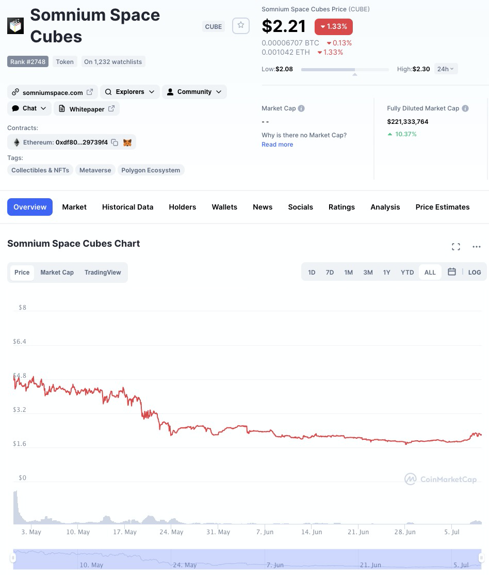Screen dimensions: 489x575
Task: Open the chart's three-dot options menu
Action: click(x=477, y=247)
